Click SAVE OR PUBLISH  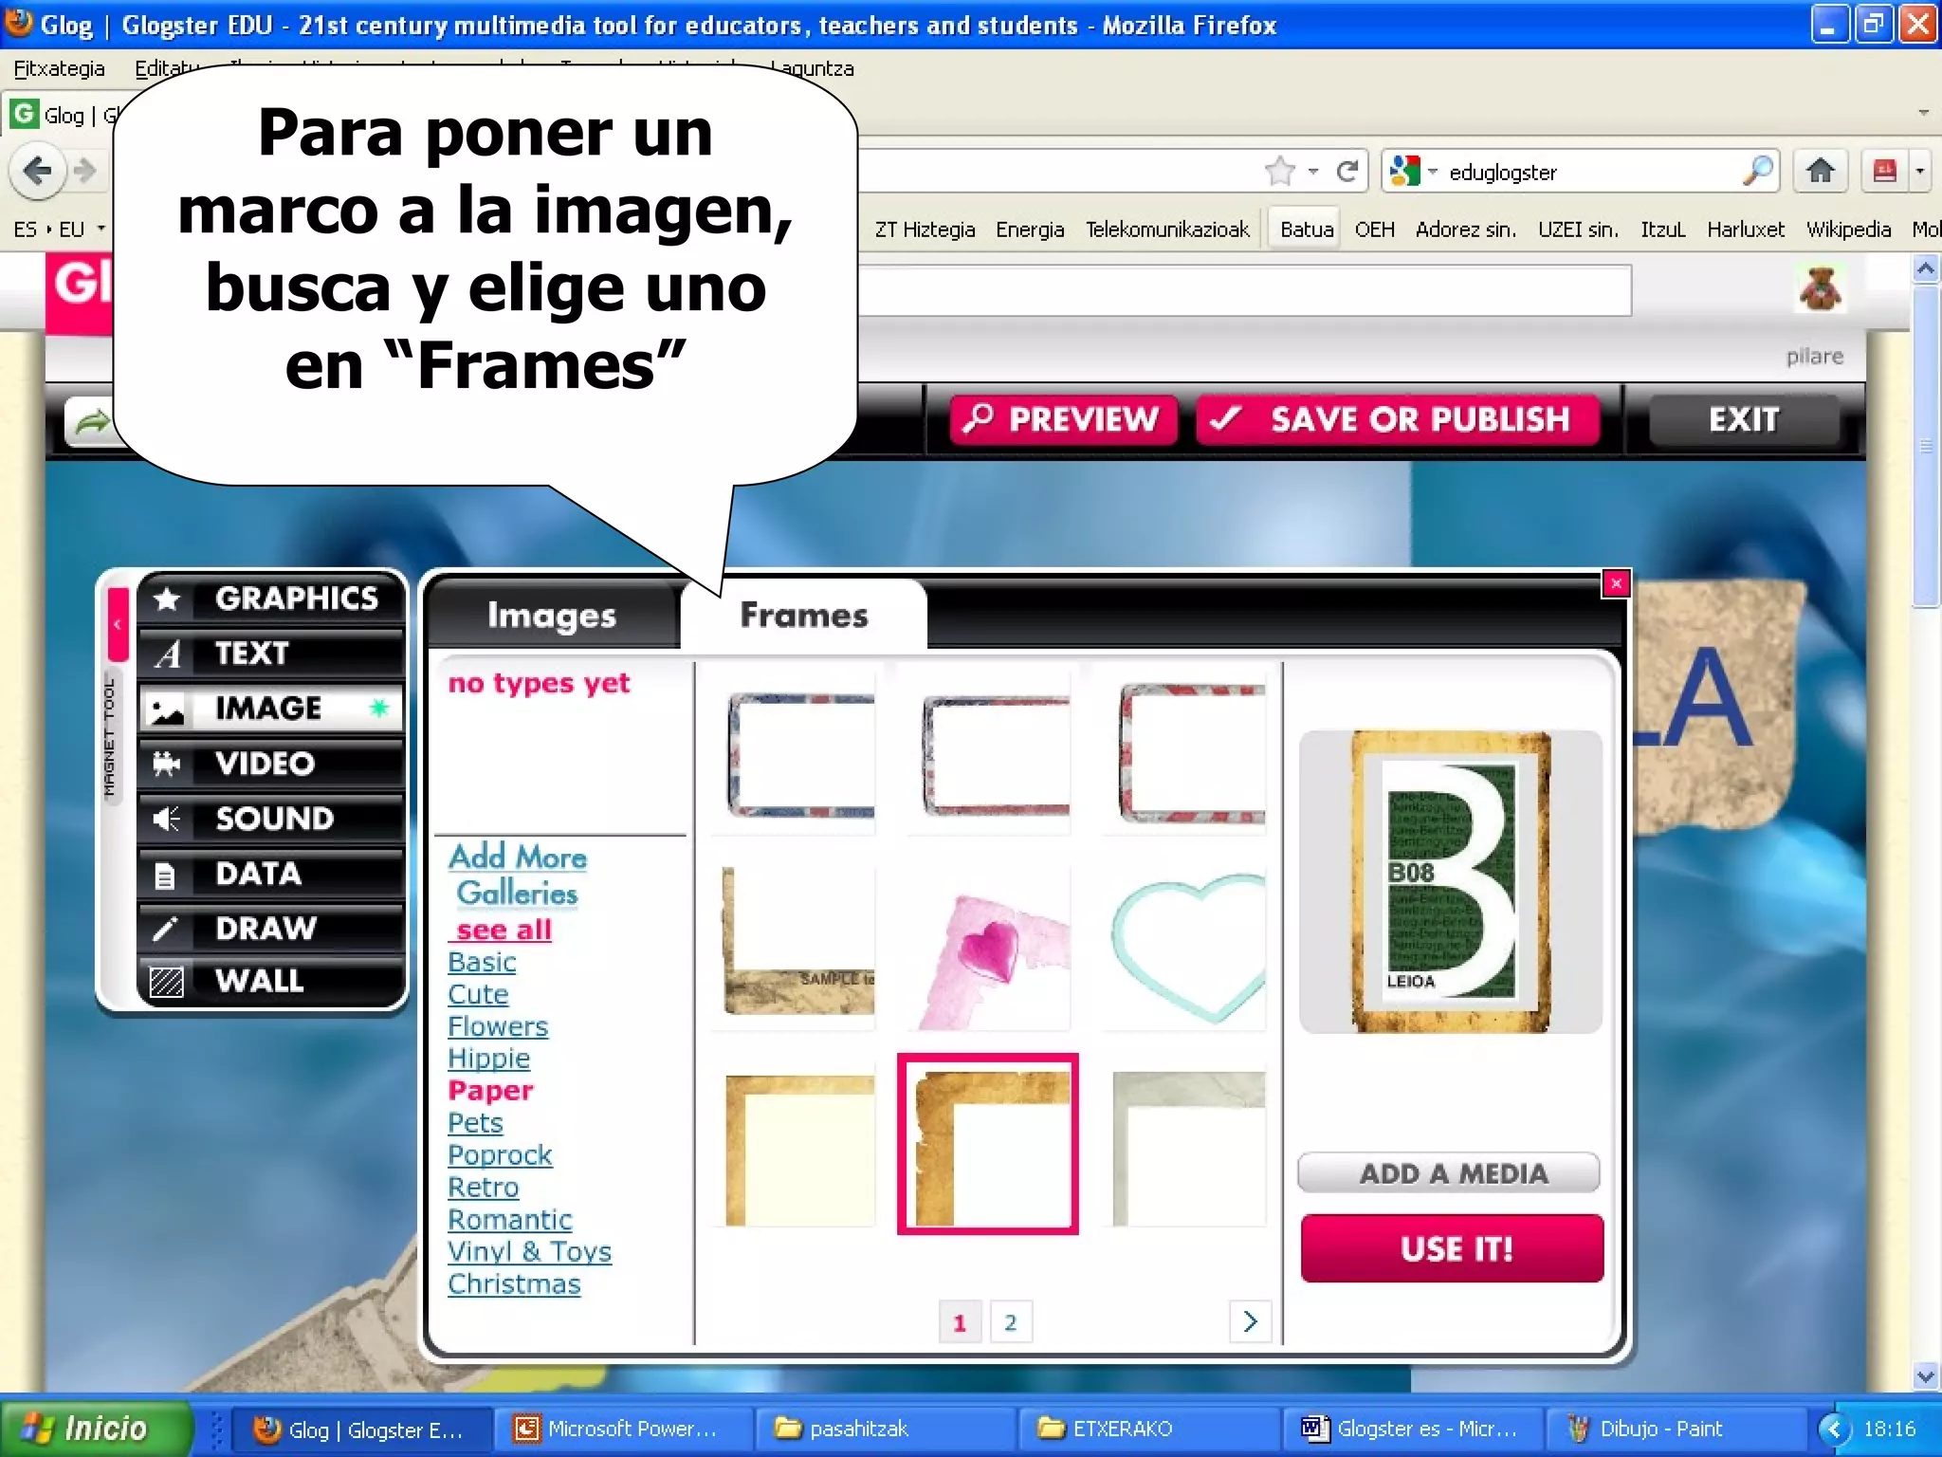1398,419
